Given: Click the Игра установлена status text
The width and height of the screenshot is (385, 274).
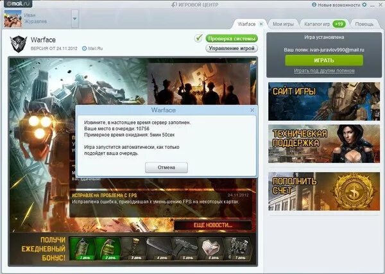Looking at the screenshot, I should (x=324, y=37).
